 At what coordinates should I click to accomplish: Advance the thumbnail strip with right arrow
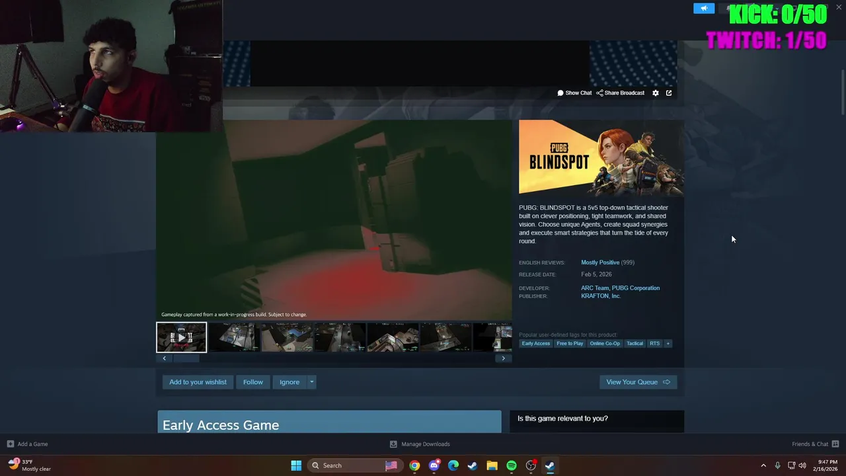(x=504, y=358)
